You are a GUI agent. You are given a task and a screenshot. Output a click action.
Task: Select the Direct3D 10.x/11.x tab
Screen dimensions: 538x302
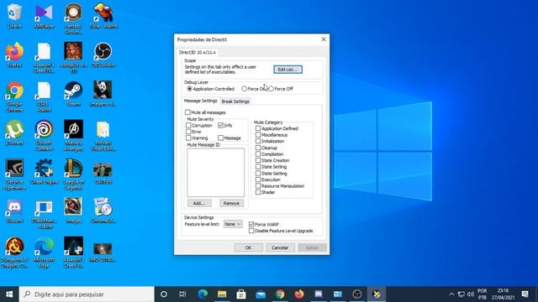[198, 52]
